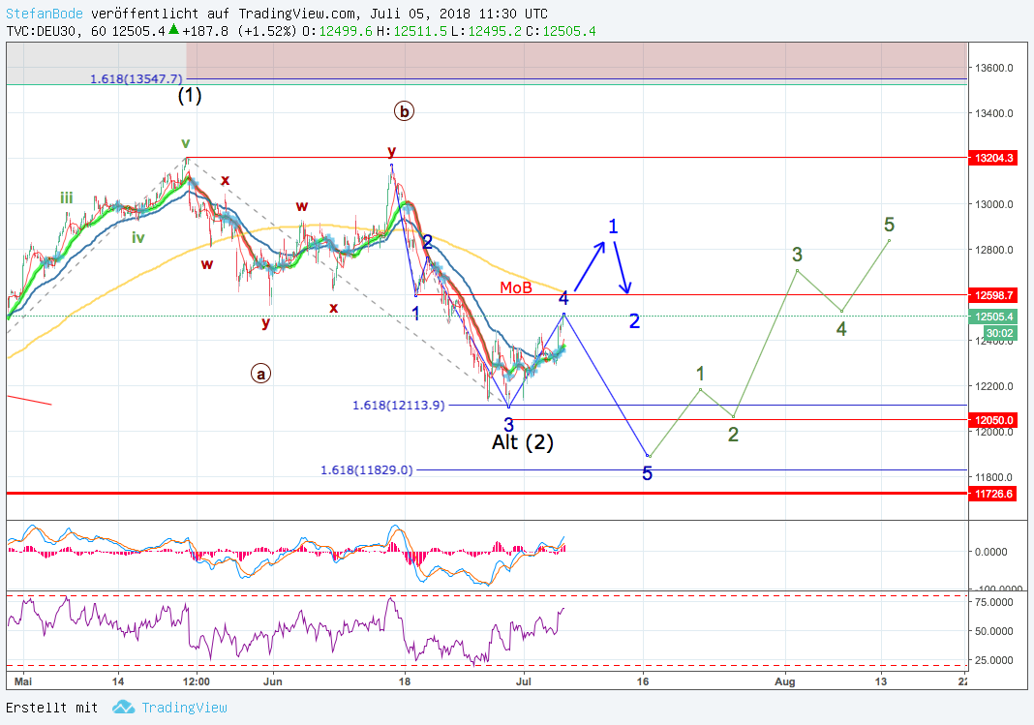Click the 11800.0 price axis value
The height and width of the screenshot is (725, 1034).
[x=994, y=477]
